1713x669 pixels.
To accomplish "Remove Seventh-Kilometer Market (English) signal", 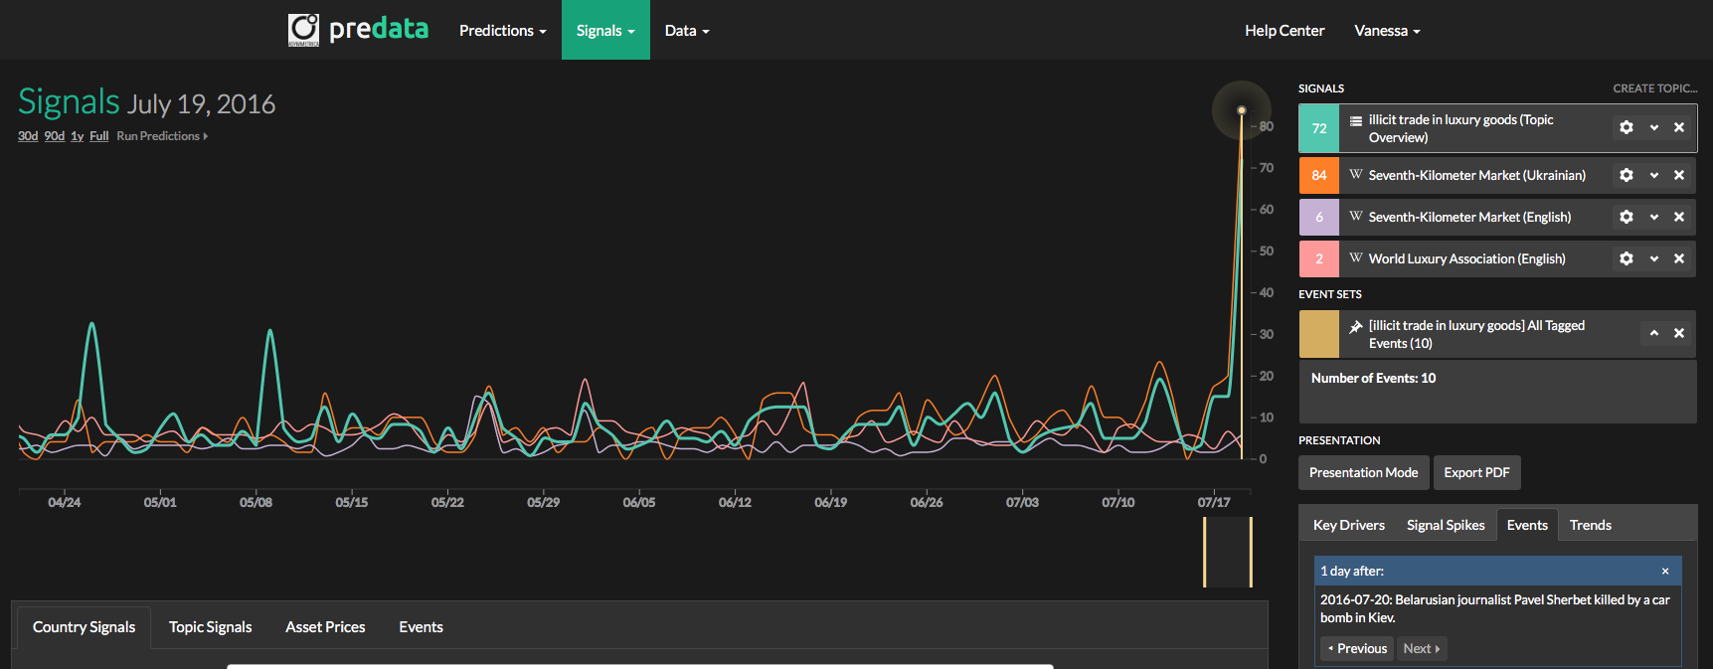I will tap(1679, 217).
